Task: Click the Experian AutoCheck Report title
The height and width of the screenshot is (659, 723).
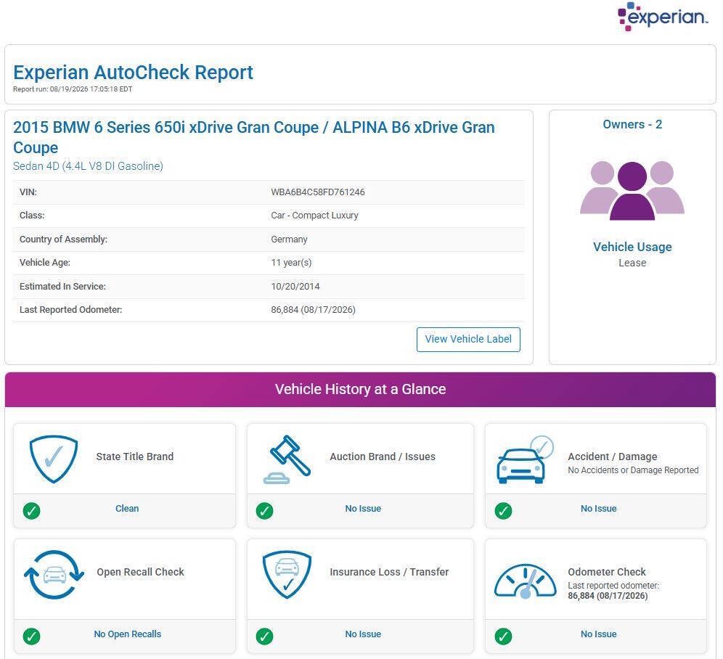Action: click(133, 73)
